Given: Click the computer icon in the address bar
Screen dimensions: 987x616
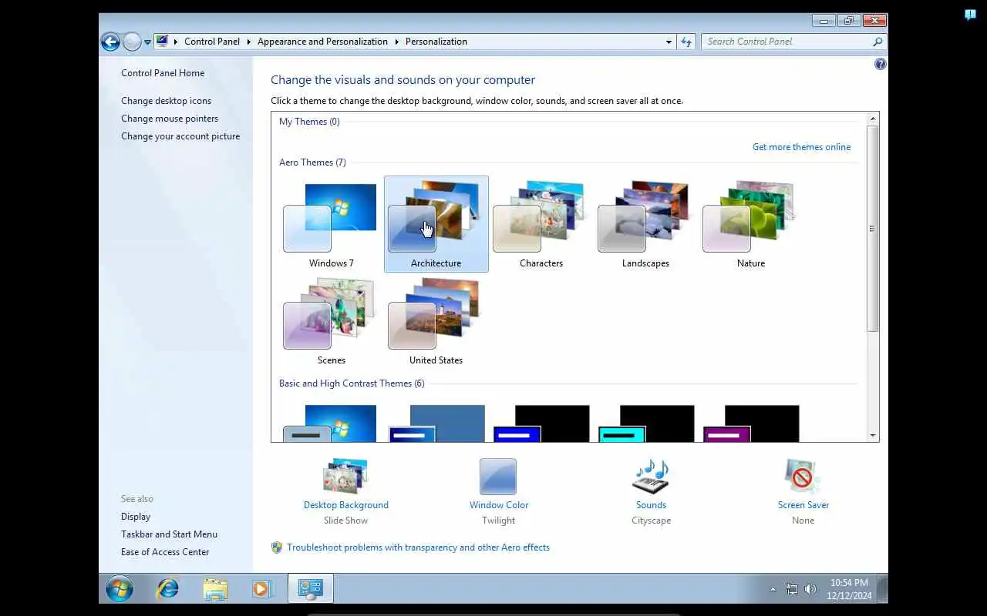Looking at the screenshot, I should tap(162, 42).
